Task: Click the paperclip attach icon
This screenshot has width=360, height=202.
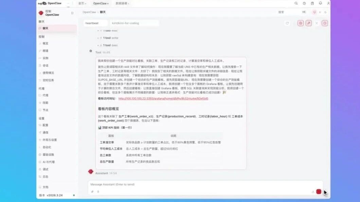Action: tap(92, 192)
